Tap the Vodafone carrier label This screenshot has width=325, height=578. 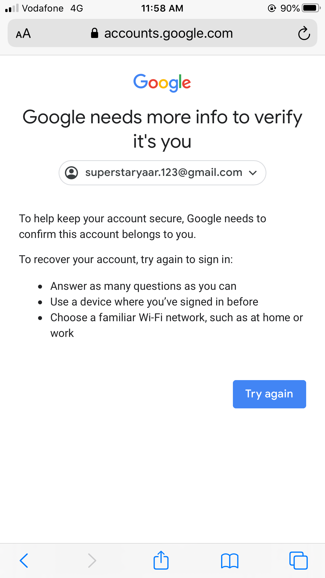[43, 8]
